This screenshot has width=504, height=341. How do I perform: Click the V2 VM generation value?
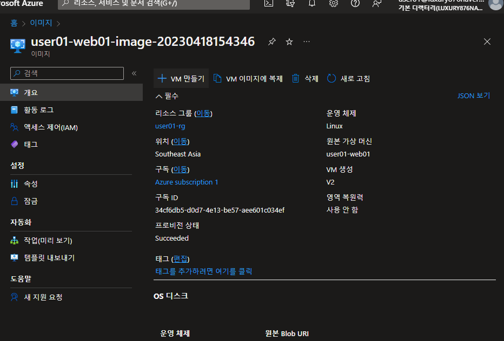(x=330, y=182)
